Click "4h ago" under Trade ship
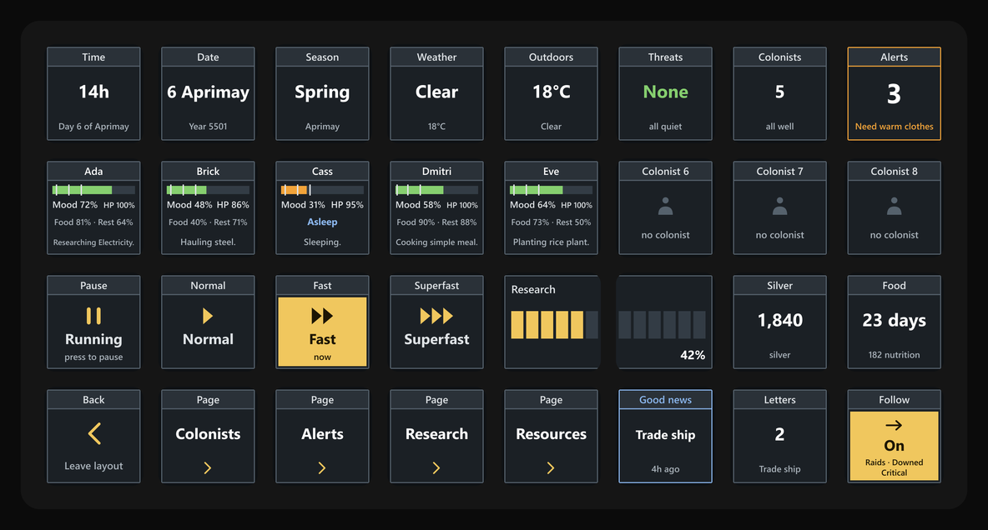This screenshot has width=988, height=530. coord(665,469)
